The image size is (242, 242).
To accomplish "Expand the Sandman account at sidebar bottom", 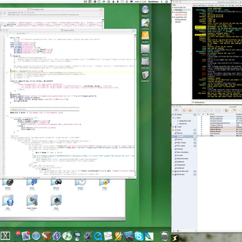I will (173, 174).
